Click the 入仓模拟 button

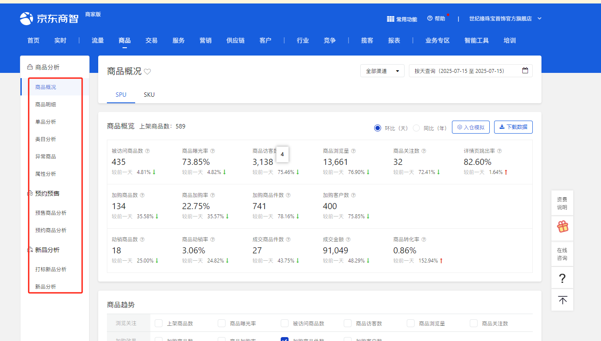(471, 127)
